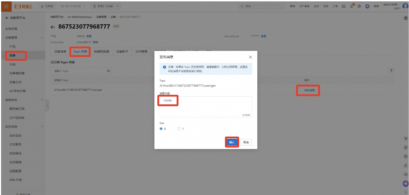Switch to the 物模型数据 tab

pyautogui.click(x=102, y=52)
